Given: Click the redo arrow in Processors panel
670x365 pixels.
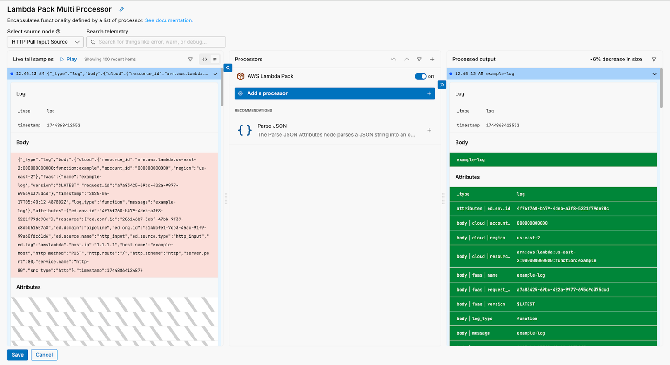Looking at the screenshot, I should coord(407,60).
